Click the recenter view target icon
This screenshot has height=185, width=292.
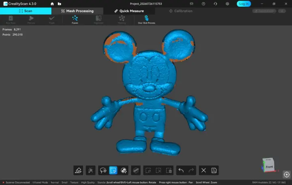point(287,174)
